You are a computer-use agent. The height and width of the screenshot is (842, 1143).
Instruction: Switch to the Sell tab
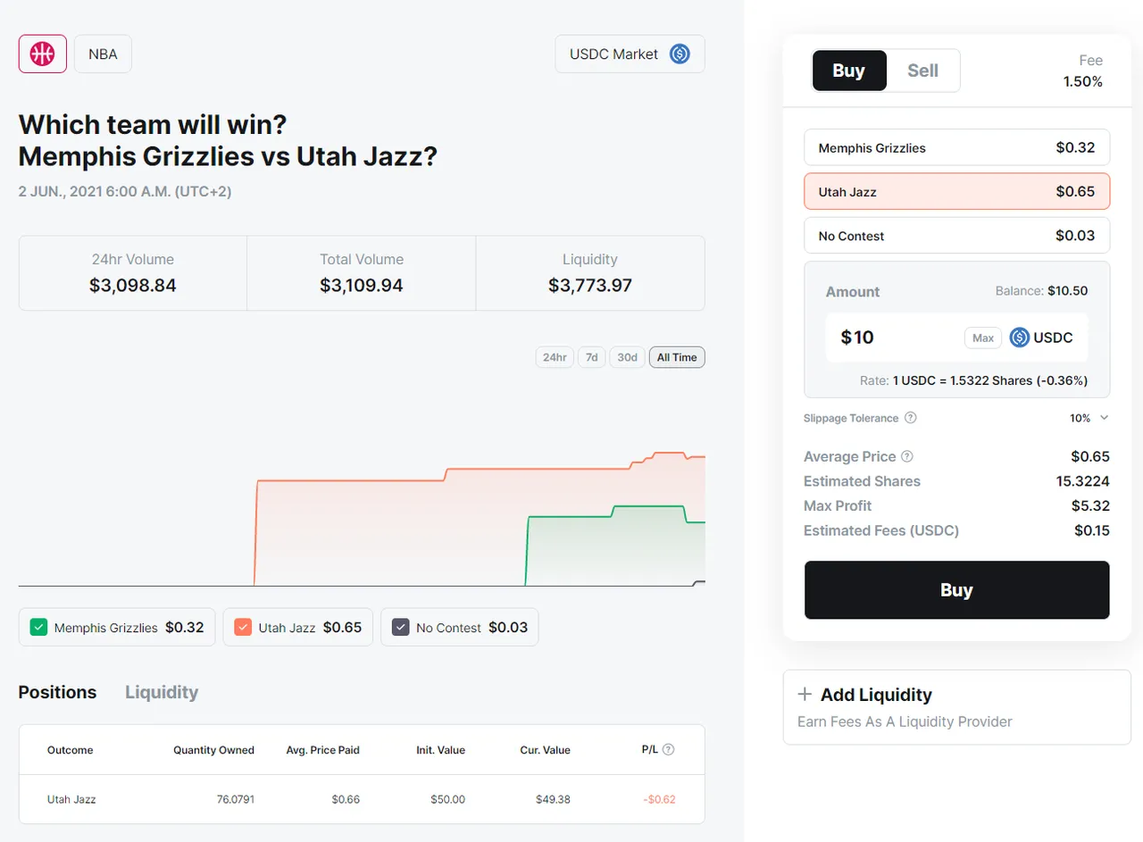[922, 71]
